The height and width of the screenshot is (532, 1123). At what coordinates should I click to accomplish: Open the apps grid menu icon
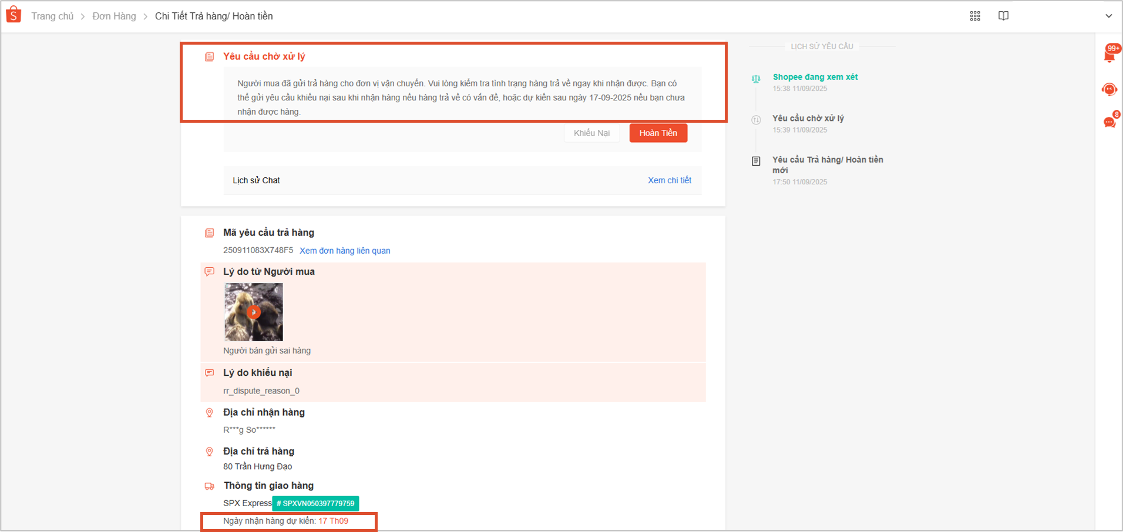click(x=975, y=16)
